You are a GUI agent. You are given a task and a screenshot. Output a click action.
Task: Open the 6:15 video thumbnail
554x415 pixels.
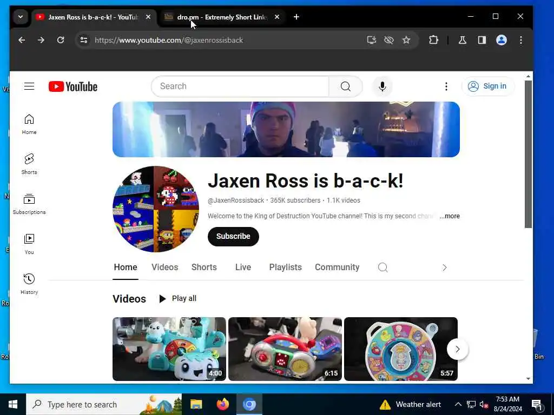tap(285, 349)
